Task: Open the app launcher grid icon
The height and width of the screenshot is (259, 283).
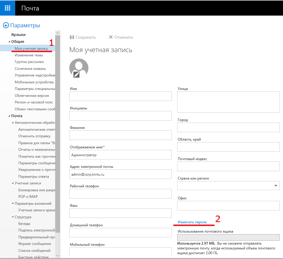Action: pyautogui.click(x=7, y=8)
